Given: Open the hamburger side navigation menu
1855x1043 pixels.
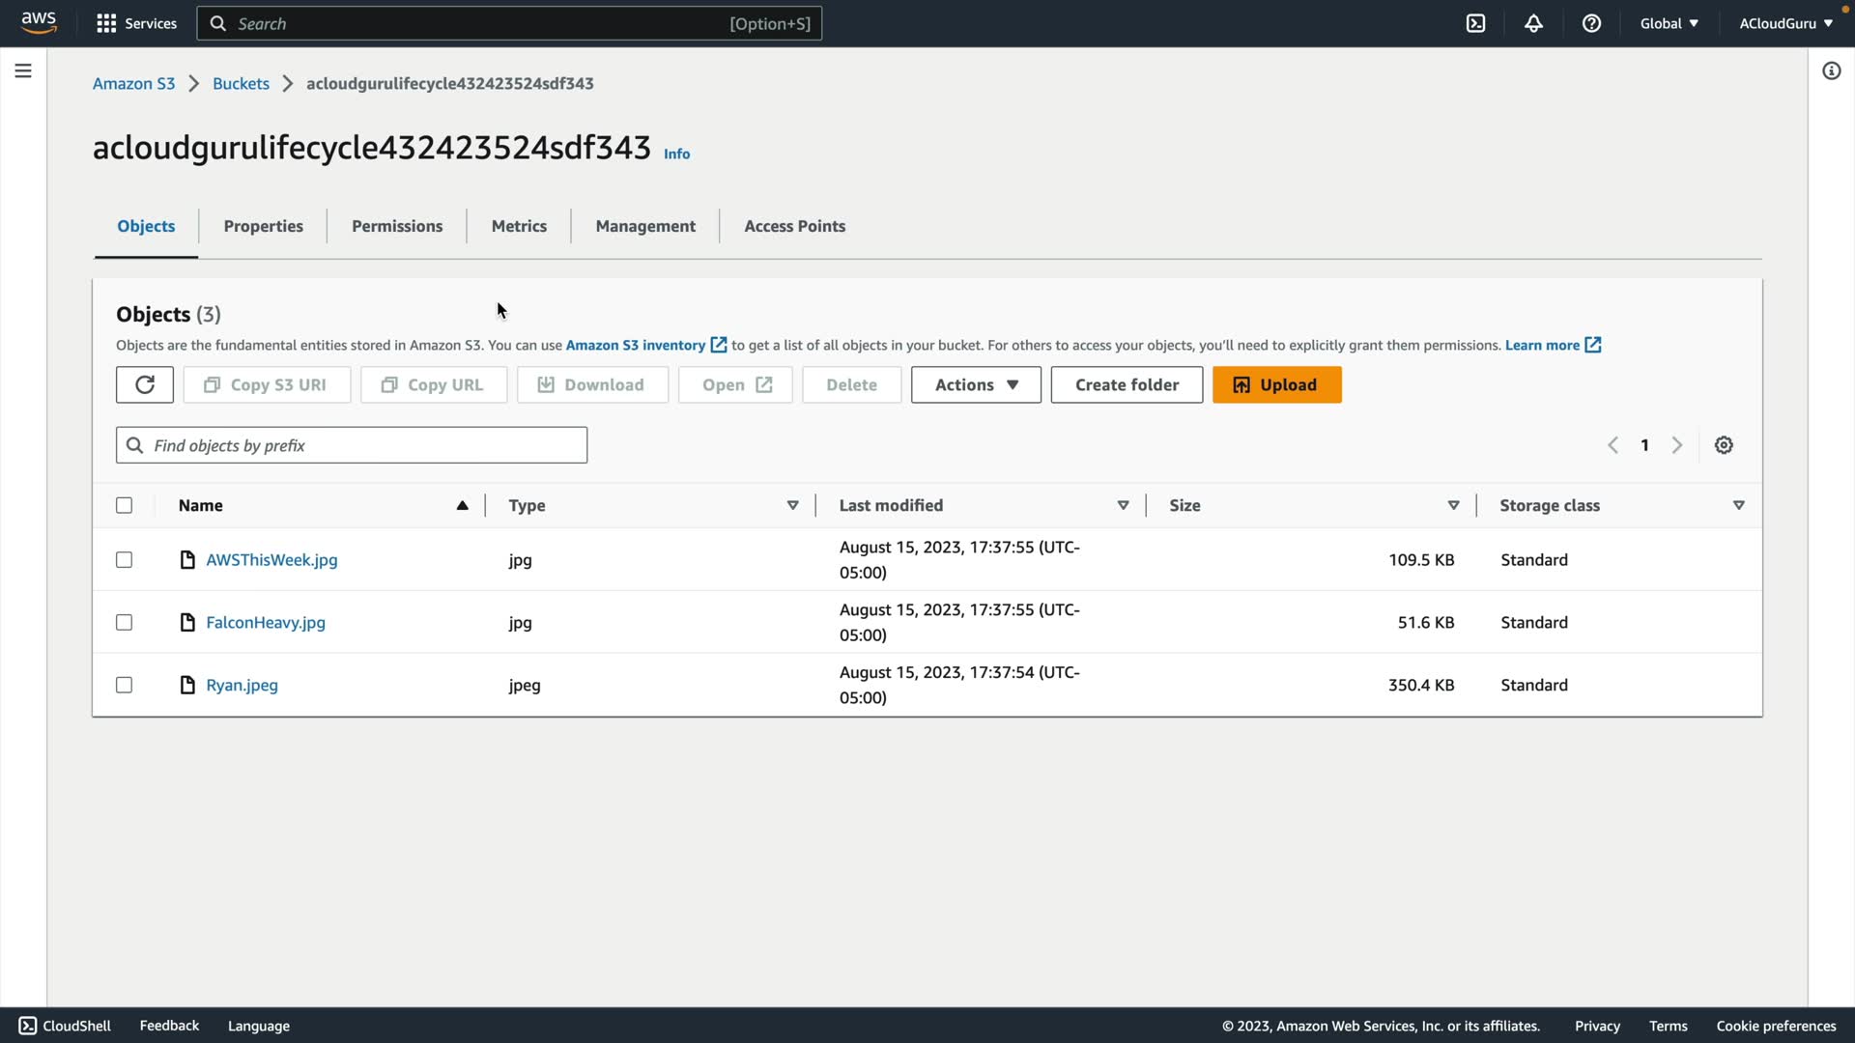Looking at the screenshot, I should point(23,70).
